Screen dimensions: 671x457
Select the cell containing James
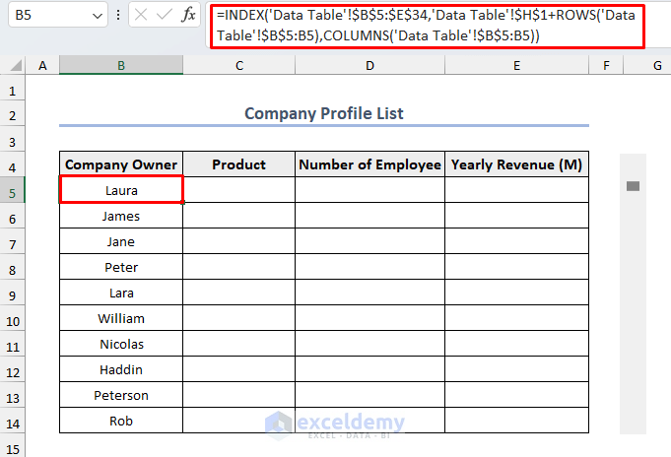click(x=121, y=216)
